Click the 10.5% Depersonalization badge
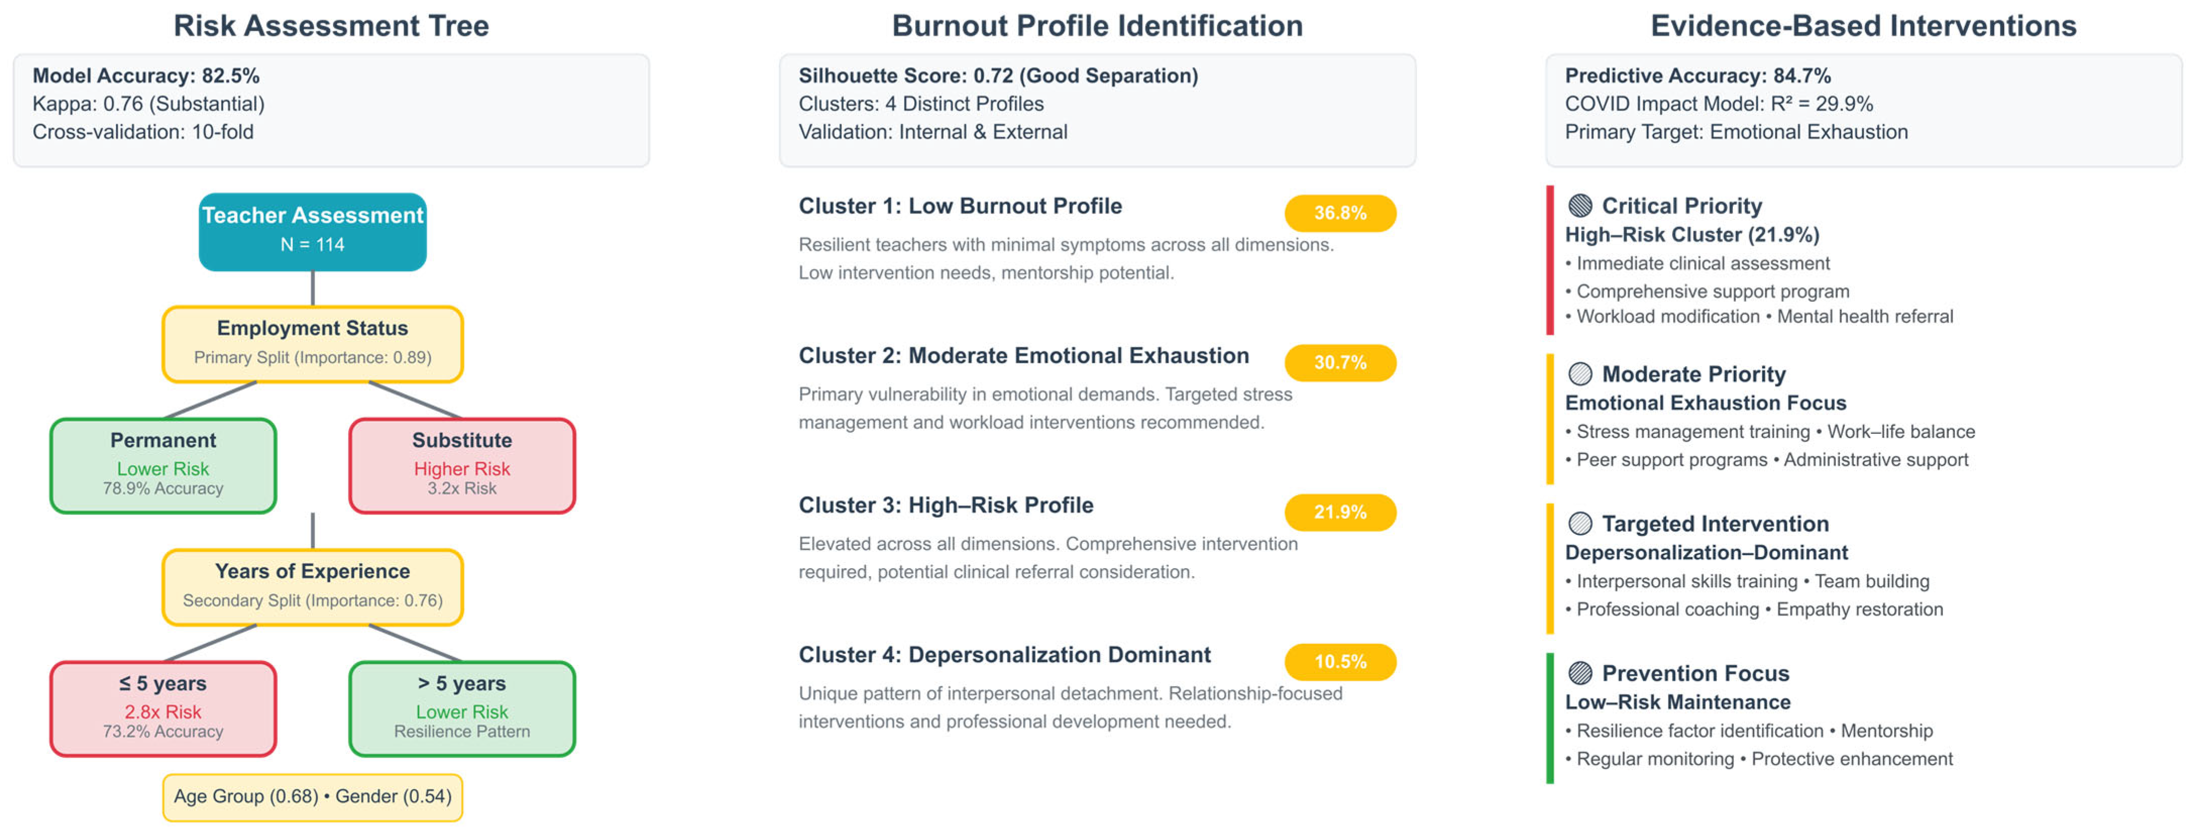Viewport: 2196px width, 837px height. click(1340, 661)
